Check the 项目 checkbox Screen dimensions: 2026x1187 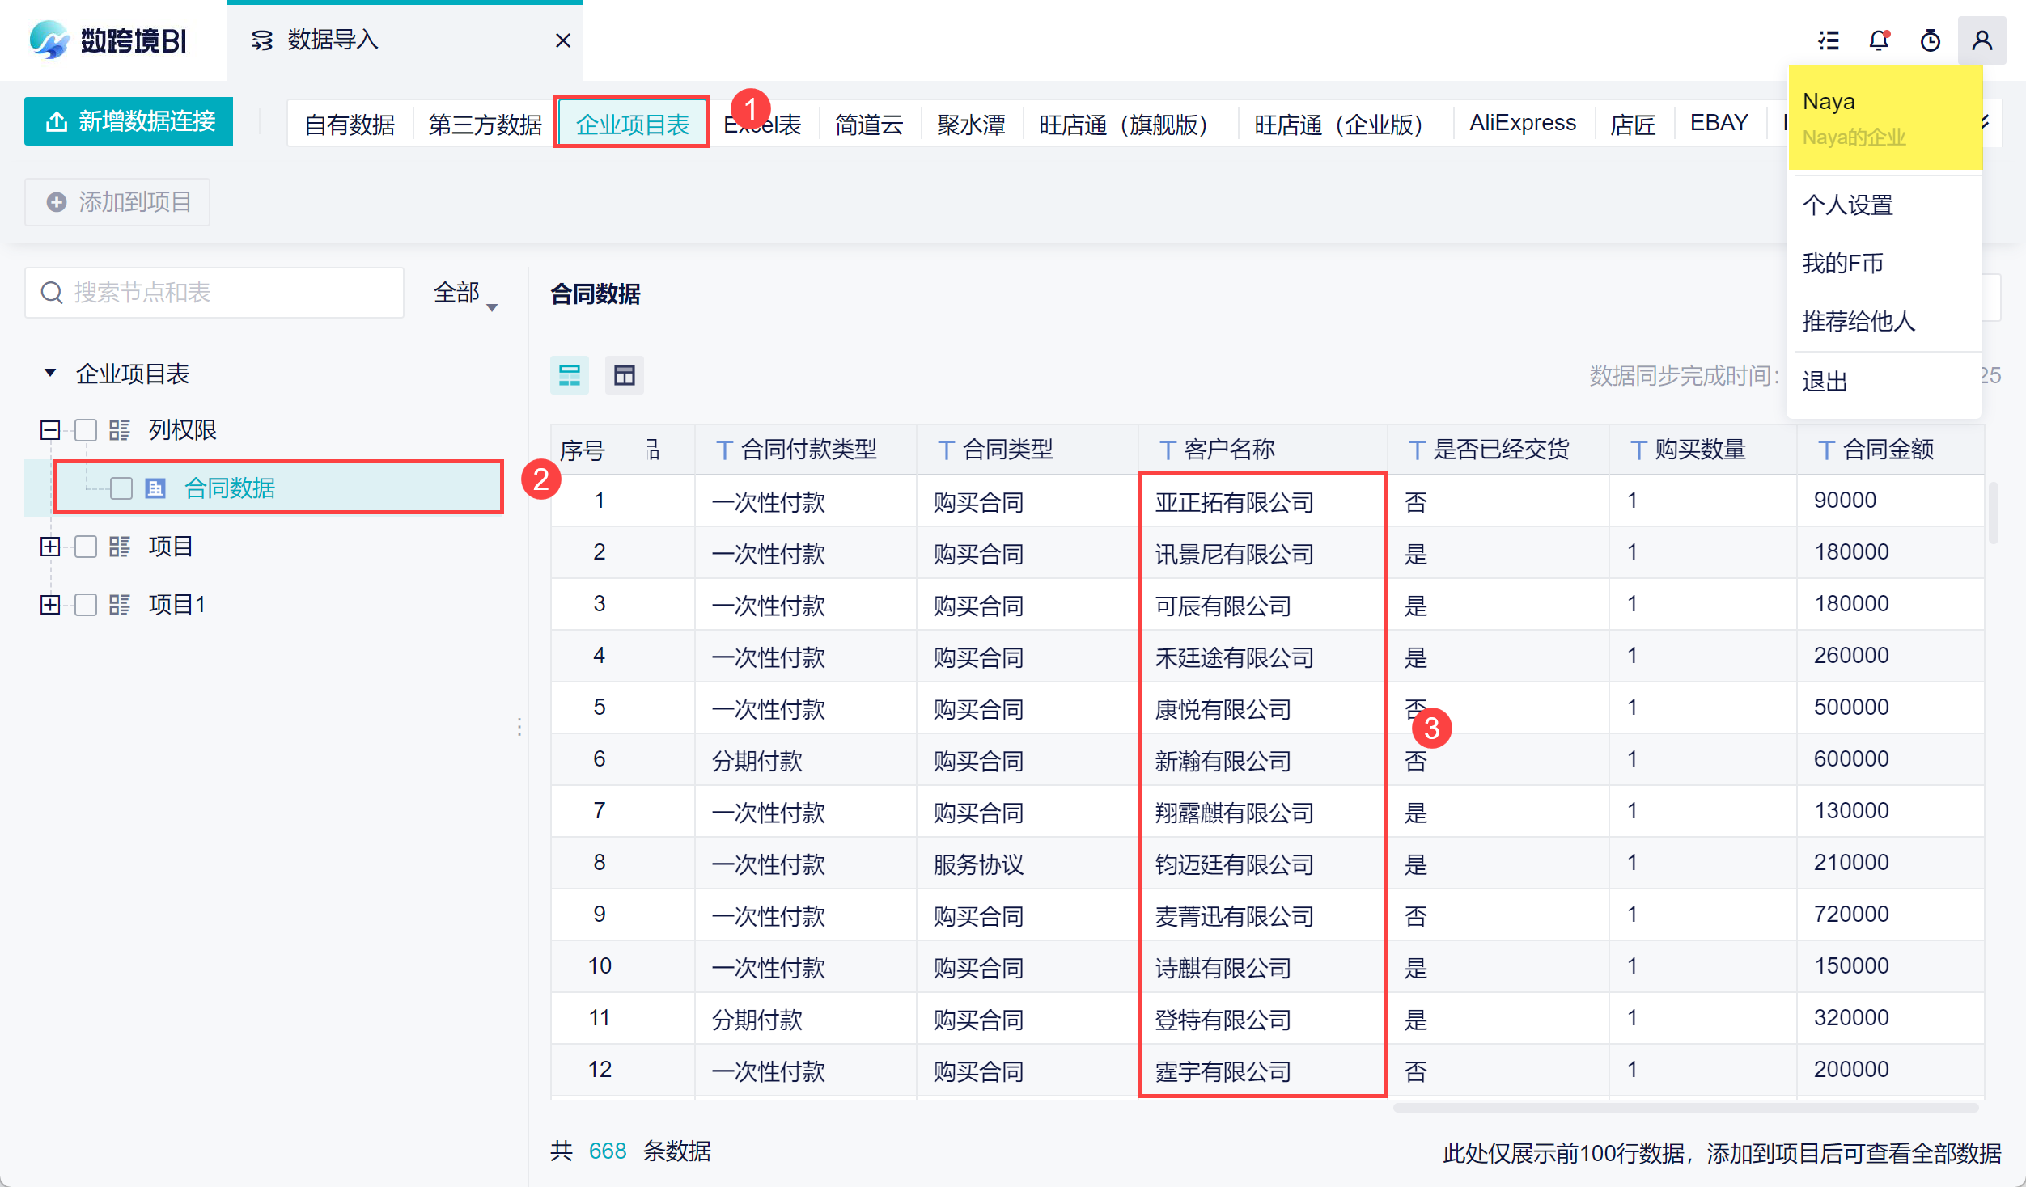(x=86, y=547)
